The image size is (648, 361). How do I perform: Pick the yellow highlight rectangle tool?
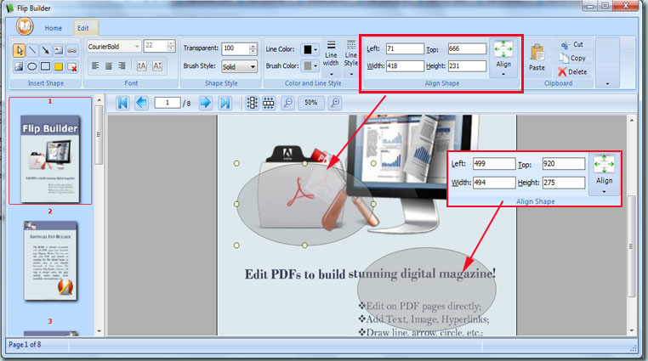59,66
